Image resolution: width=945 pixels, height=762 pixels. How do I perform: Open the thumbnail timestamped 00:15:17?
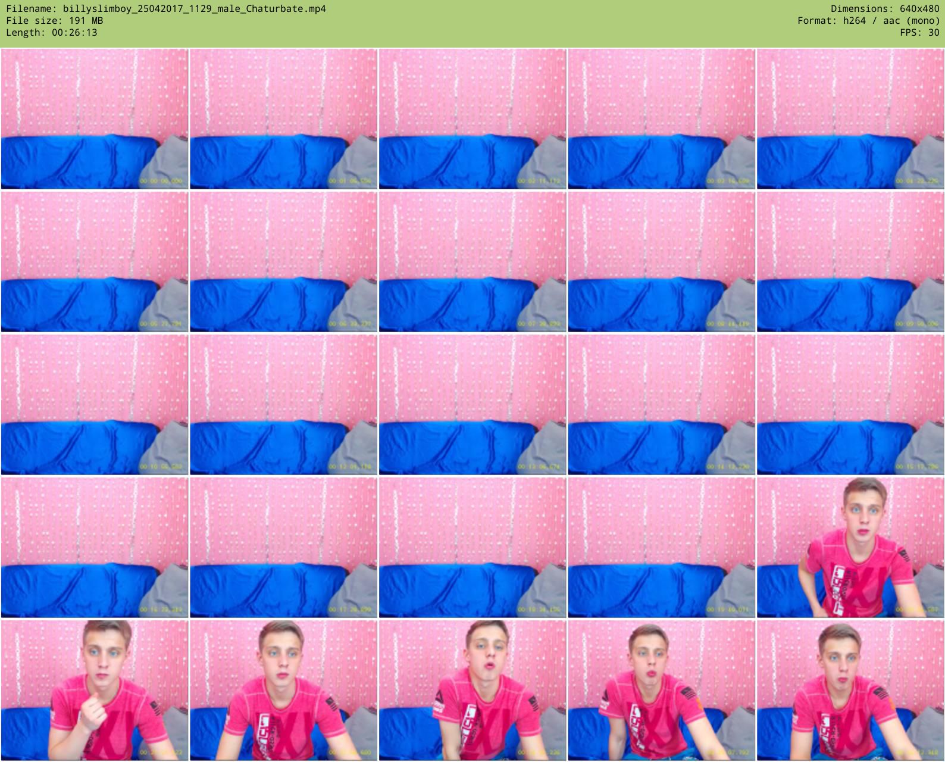pyautogui.click(x=850, y=405)
